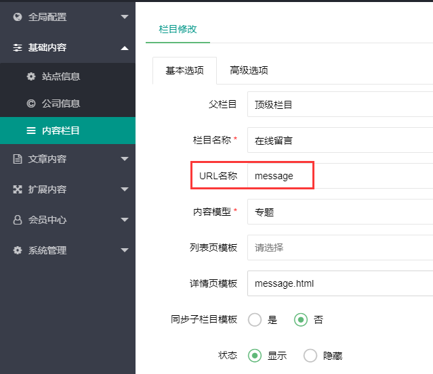Image resolution: width=433 pixels, height=374 pixels.
Task: Click the list icon beside 内容栏目
Action: pyautogui.click(x=31, y=131)
